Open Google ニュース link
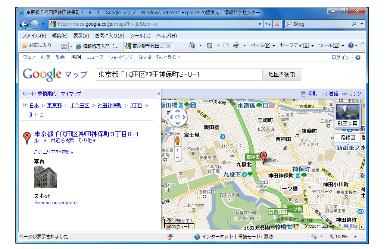The image size is (387, 249). tap(95, 57)
